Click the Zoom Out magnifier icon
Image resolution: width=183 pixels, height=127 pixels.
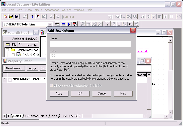point(123,17)
